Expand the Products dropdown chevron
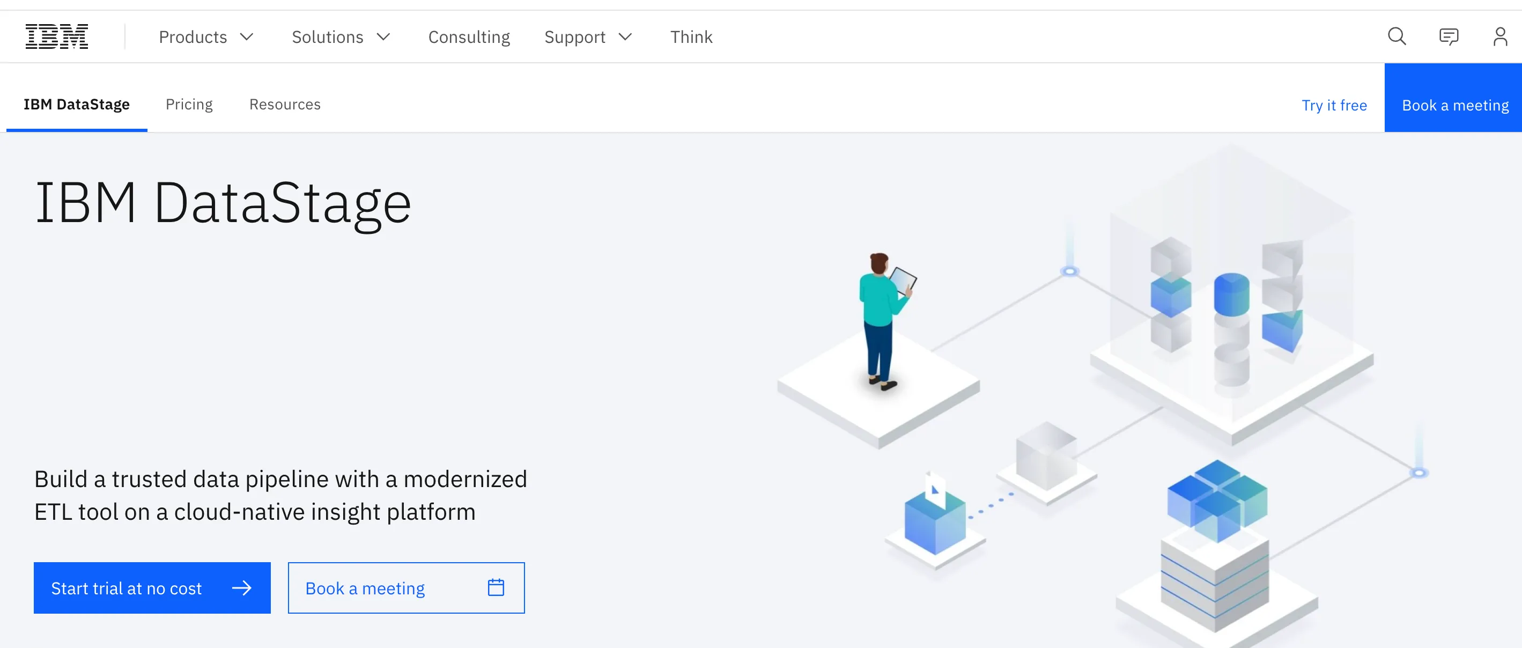 pos(247,36)
